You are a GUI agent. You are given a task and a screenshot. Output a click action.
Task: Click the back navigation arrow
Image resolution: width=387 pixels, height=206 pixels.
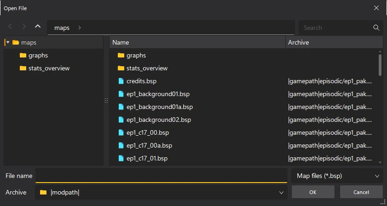click(10, 26)
